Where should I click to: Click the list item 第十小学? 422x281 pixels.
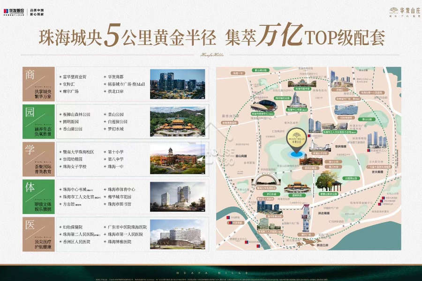pyautogui.click(x=115, y=152)
